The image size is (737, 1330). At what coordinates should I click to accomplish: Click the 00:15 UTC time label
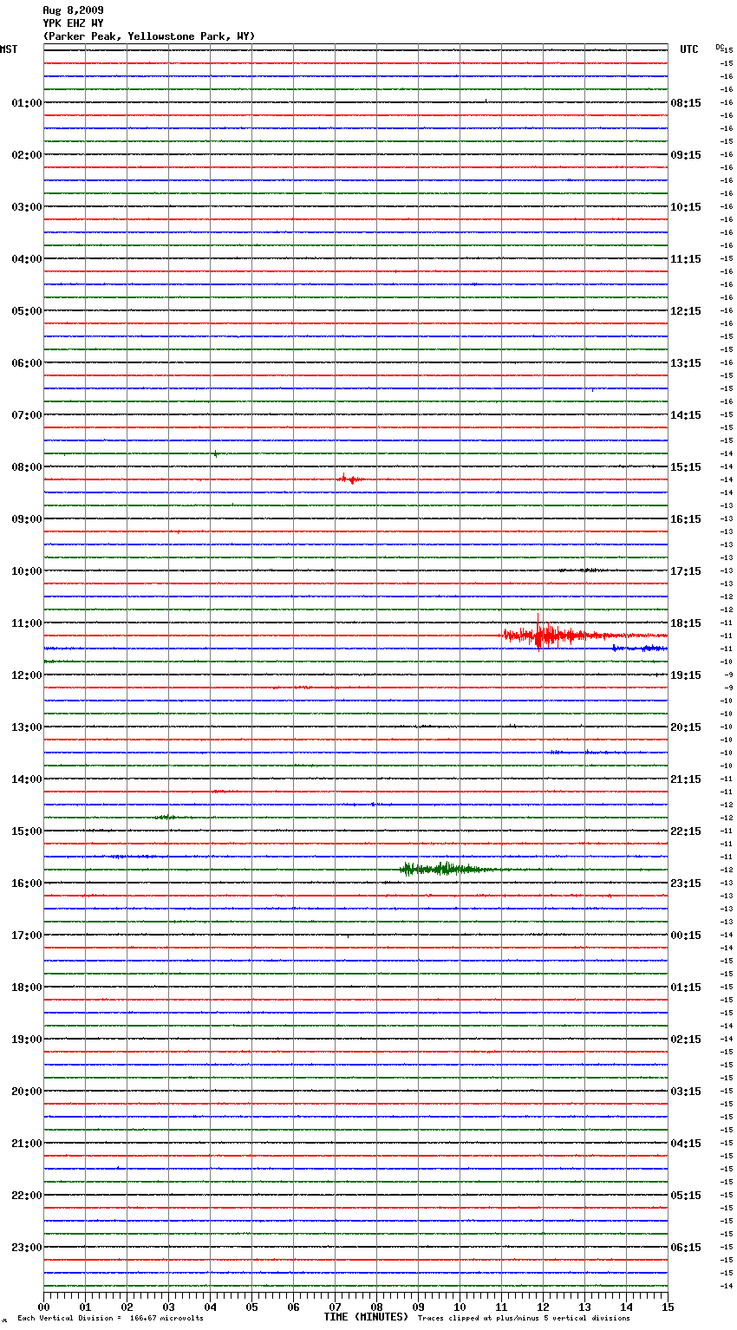click(686, 936)
